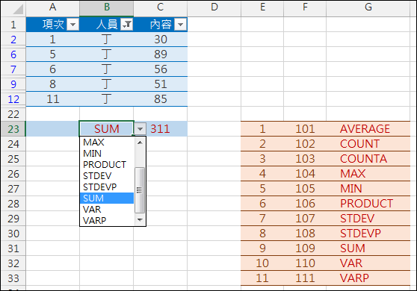
Task: Choose PRODUCT from the dropdown list
Action: pos(107,165)
